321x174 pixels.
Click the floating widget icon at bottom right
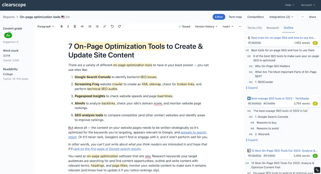pos(317,170)
